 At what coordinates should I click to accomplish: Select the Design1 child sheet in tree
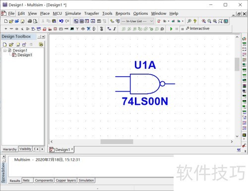(25, 55)
